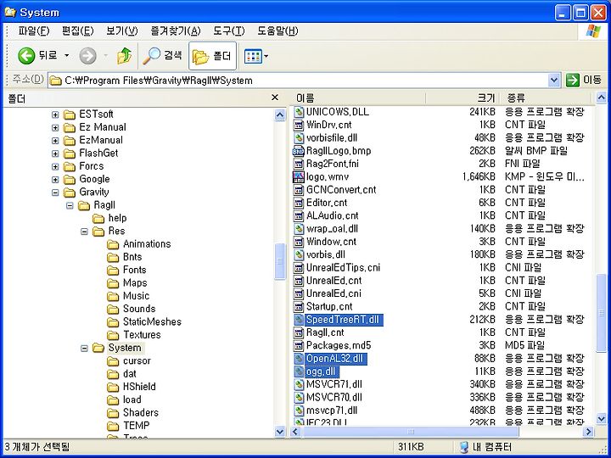Select the HShield folder in tree
Screen dimensions: 611x458
point(139,387)
